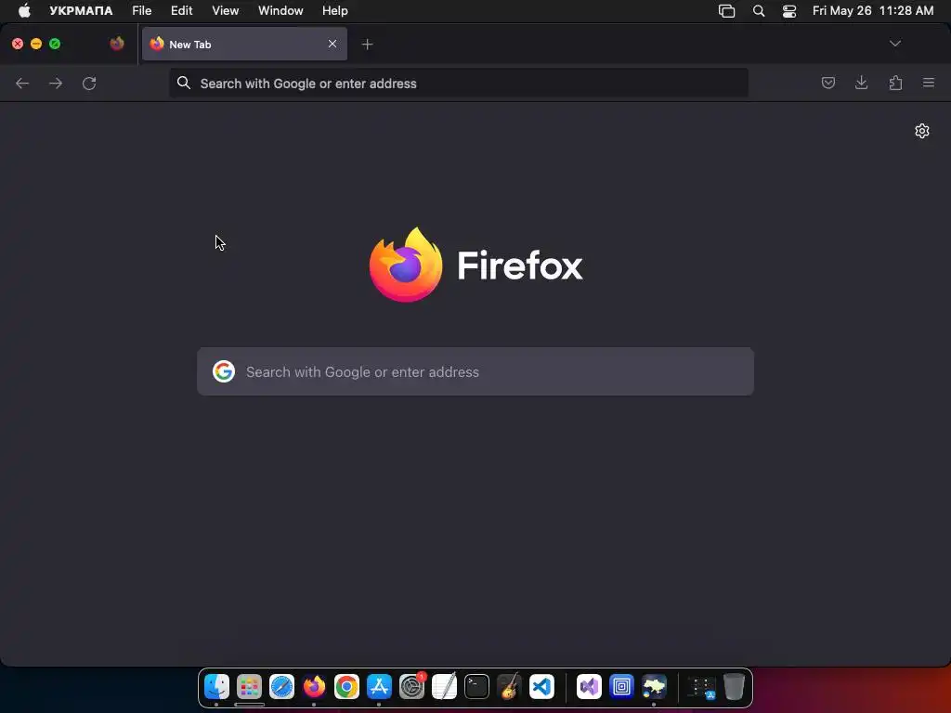Open the pinned Firefox tab icon
Image resolution: width=951 pixels, height=713 pixels.
tap(117, 44)
